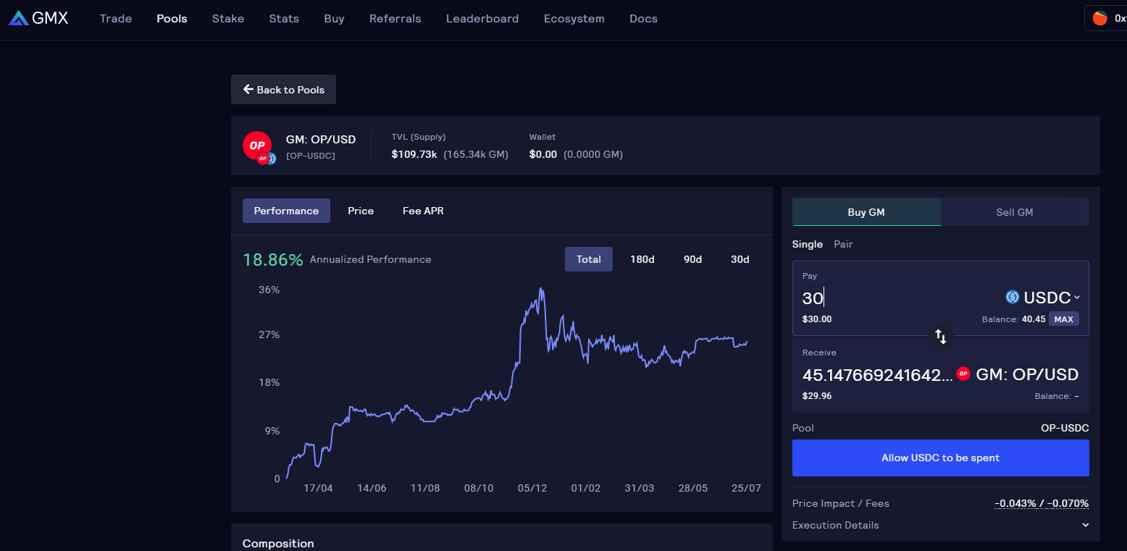The height and width of the screenshot is (551, 1127).
Task: Open the Docs link
Action: tap(643, 19)
